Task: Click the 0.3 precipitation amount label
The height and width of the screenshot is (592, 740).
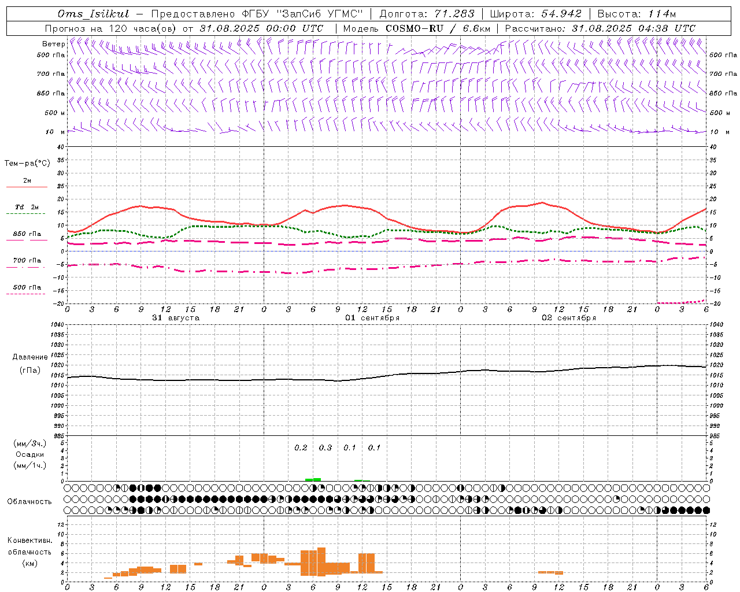Action: (x=325, y=447)
